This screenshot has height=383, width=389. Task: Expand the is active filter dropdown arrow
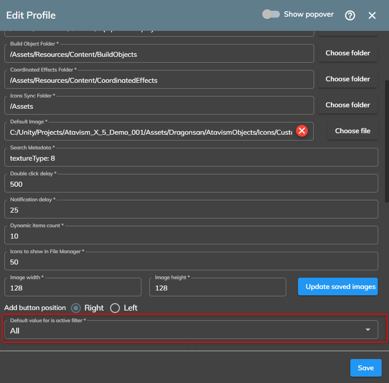pyautogui.click(x=367, y=330)
